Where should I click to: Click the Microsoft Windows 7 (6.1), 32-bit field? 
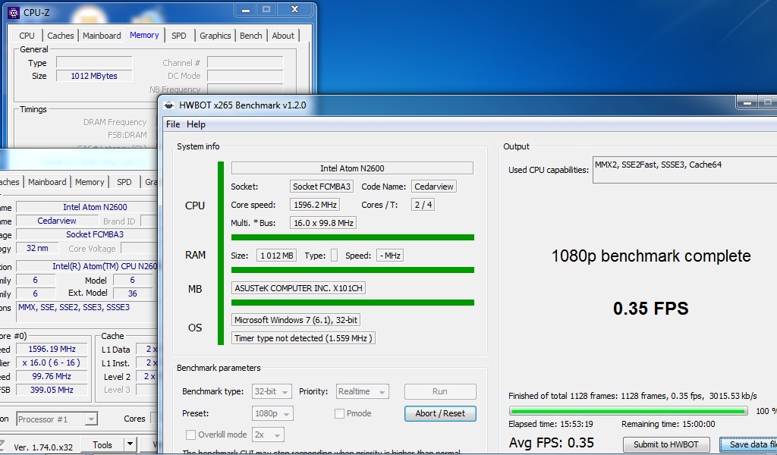point(296,320)
